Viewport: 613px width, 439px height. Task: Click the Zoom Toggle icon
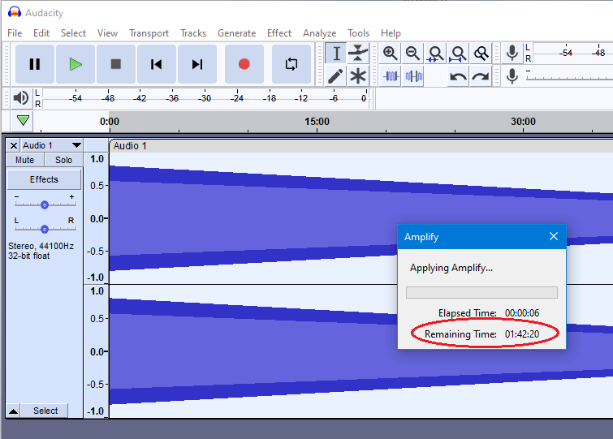click(481, 53)
